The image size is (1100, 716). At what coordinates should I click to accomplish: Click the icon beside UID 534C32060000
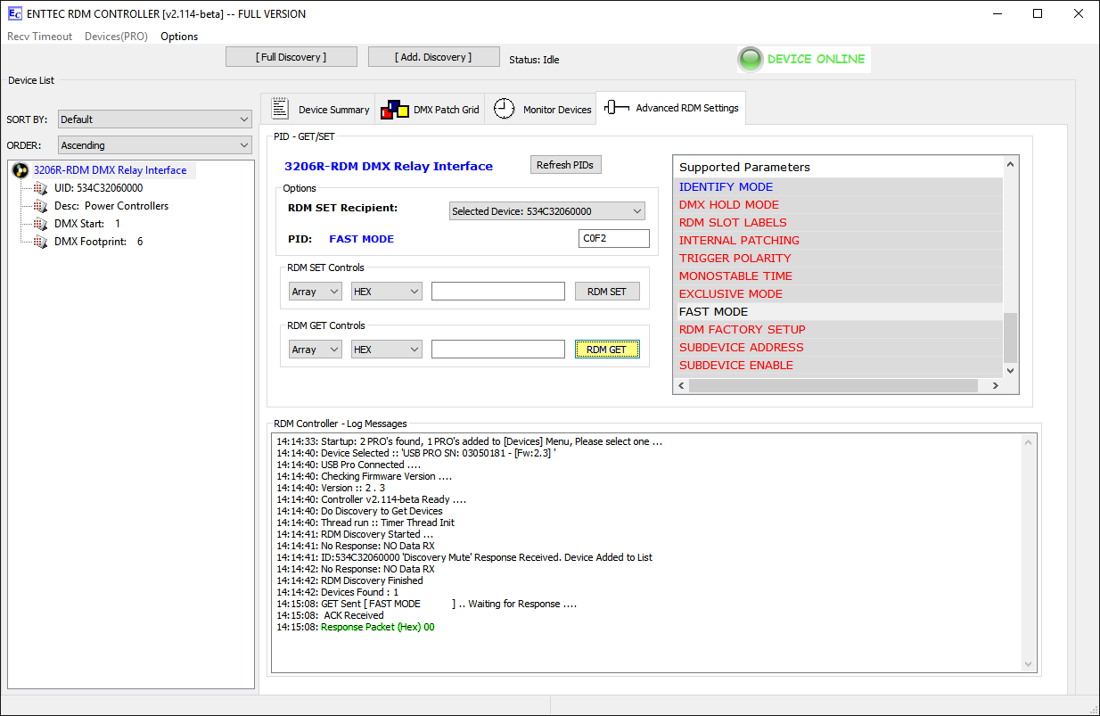(40, 188)
